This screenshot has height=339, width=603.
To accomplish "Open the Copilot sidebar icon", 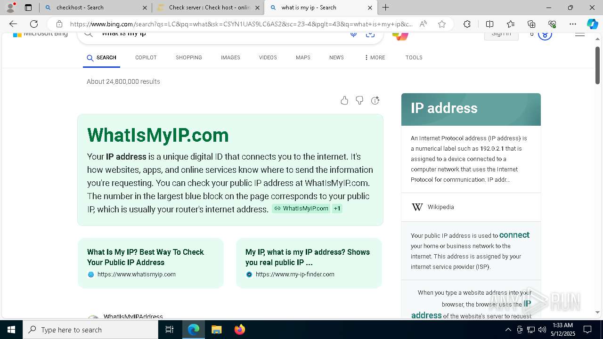I will (x=592, y=24).
